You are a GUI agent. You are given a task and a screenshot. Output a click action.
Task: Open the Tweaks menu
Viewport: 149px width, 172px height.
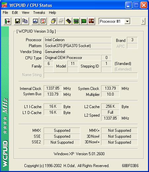(39, 13)
